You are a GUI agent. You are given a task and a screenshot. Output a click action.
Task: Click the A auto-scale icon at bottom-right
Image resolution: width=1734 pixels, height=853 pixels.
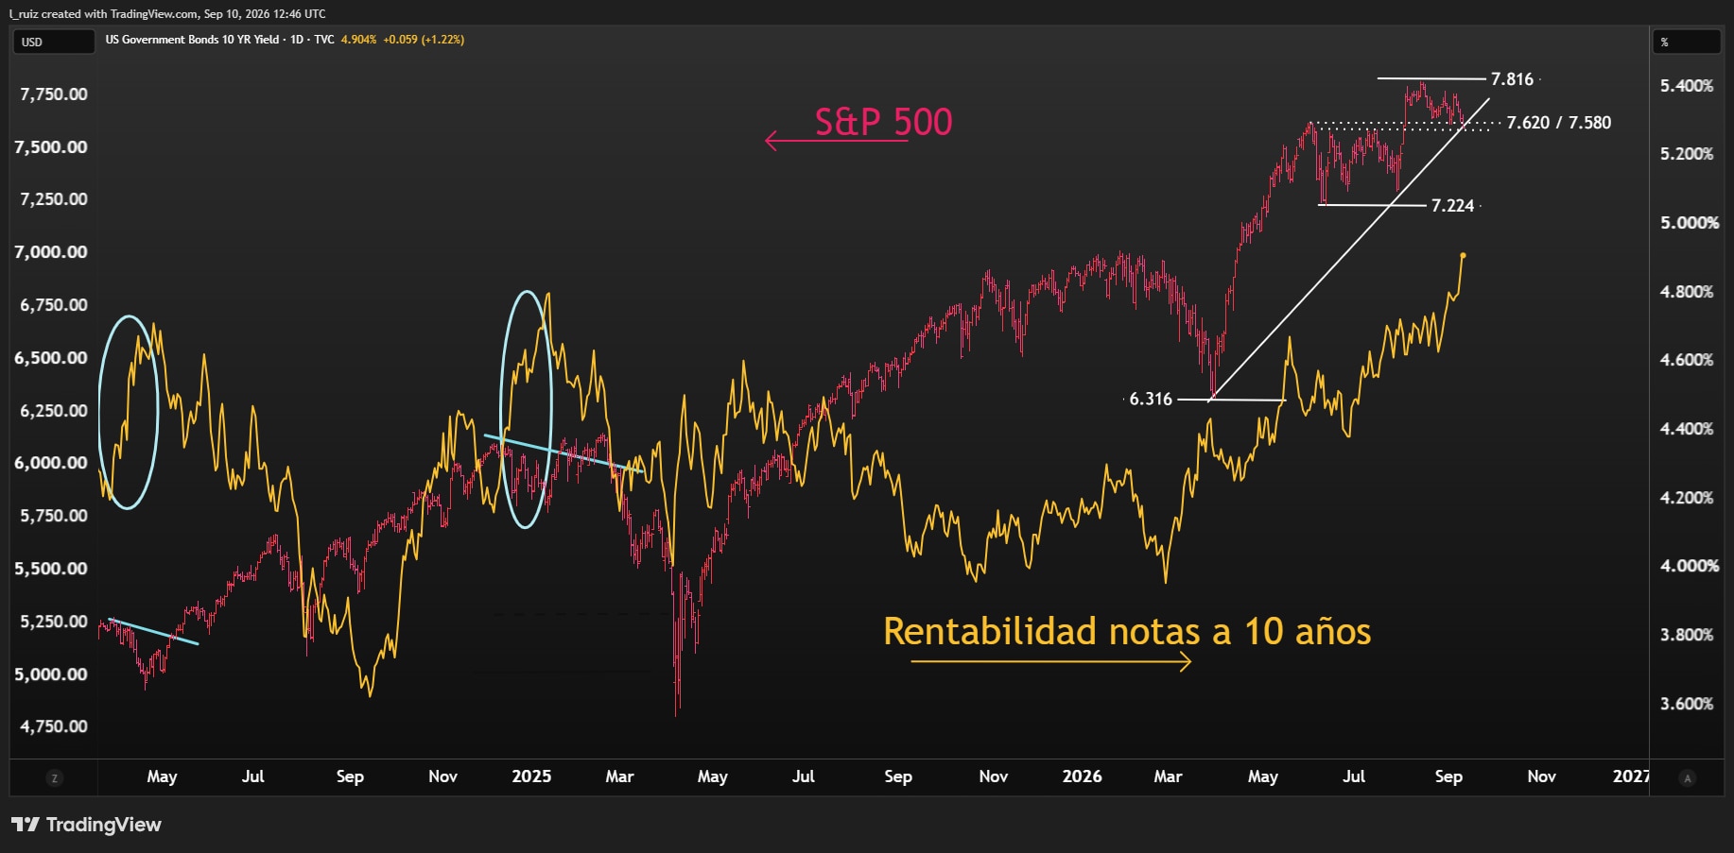click(x=1688, y=778)
